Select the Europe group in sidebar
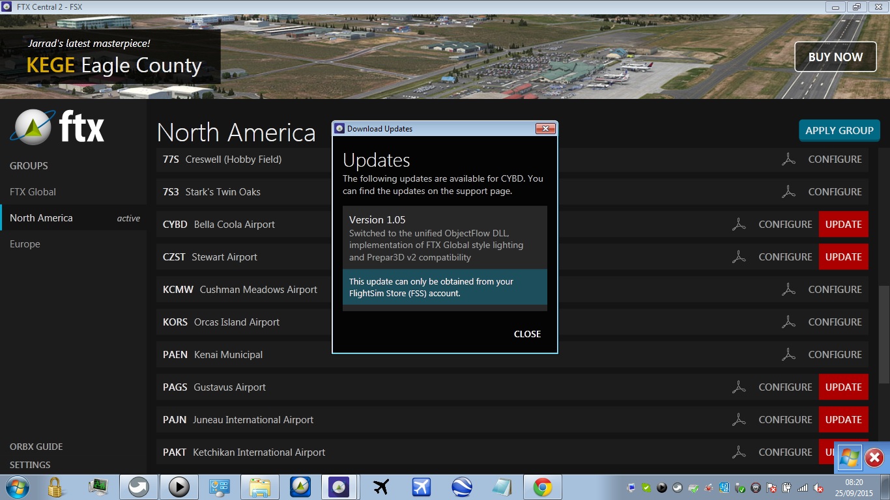Image resolution: width=890 pixels, height=500 pixels. point(25,244)
